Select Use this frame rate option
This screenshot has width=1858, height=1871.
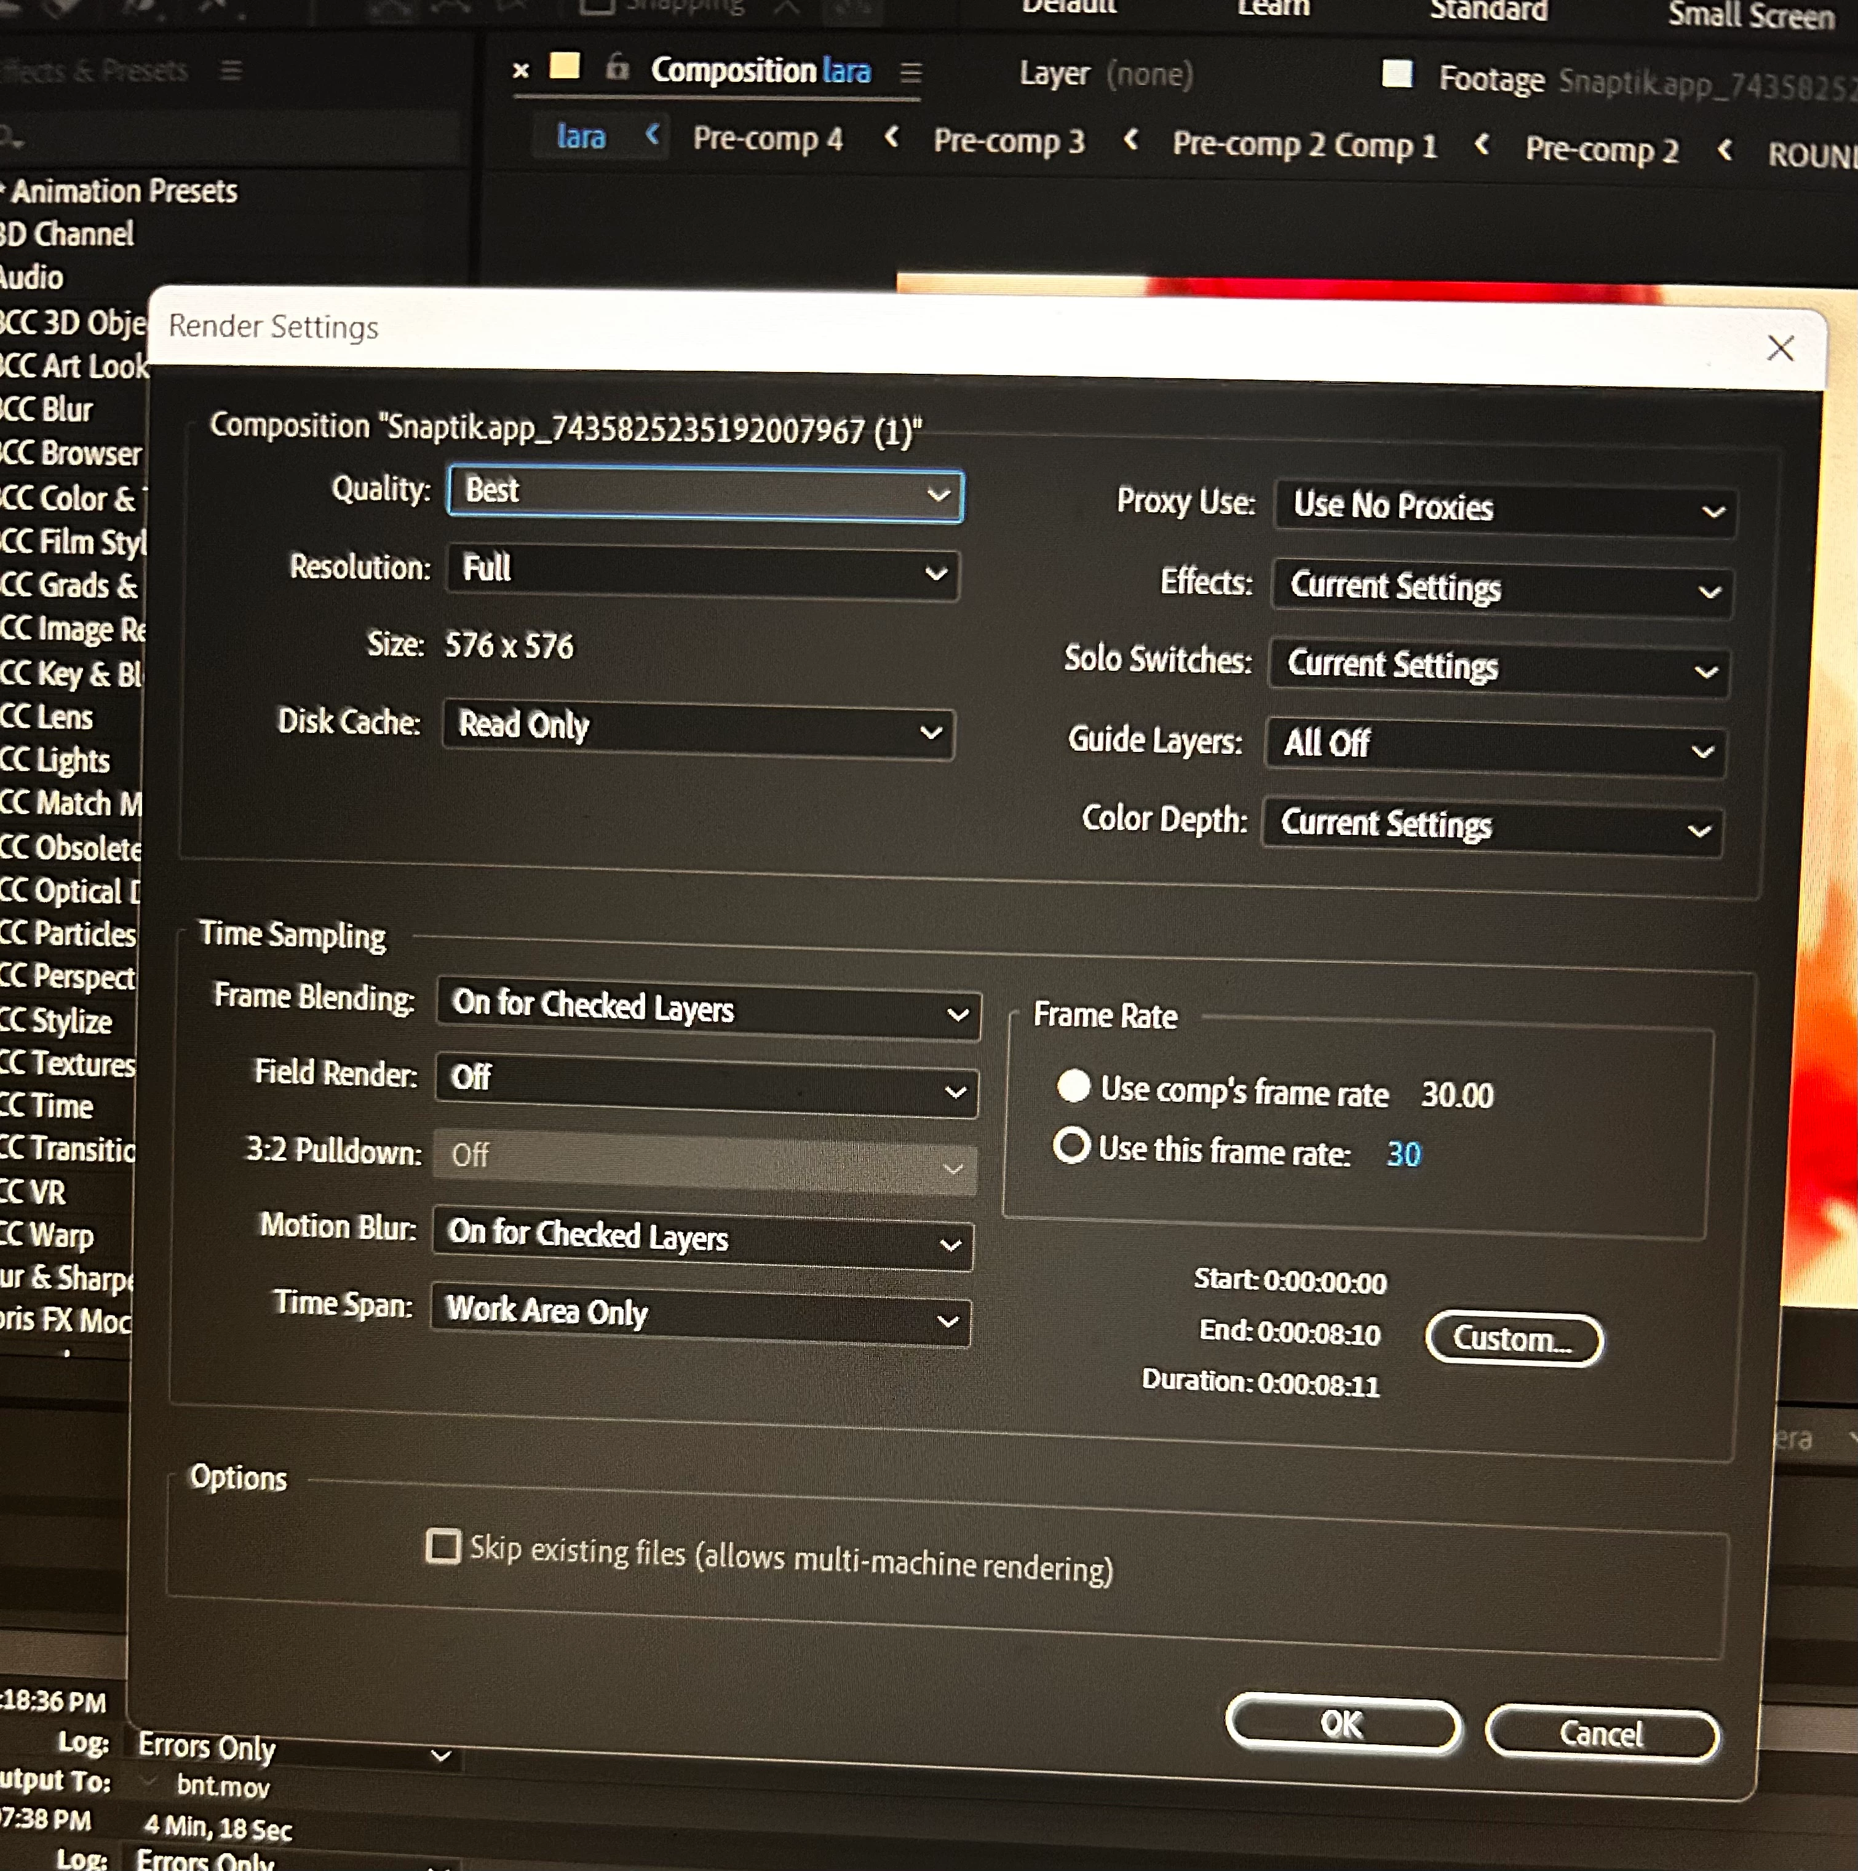coord(1071,1145)
